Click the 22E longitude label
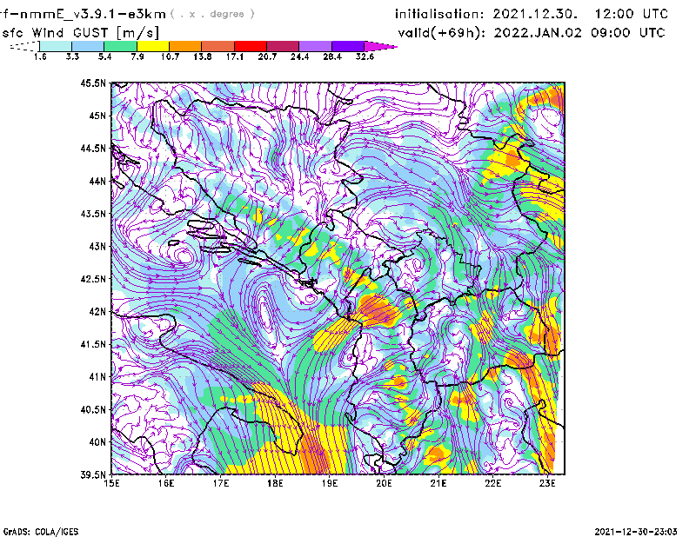This screenshot has width=696, height=537. [493, 483]
